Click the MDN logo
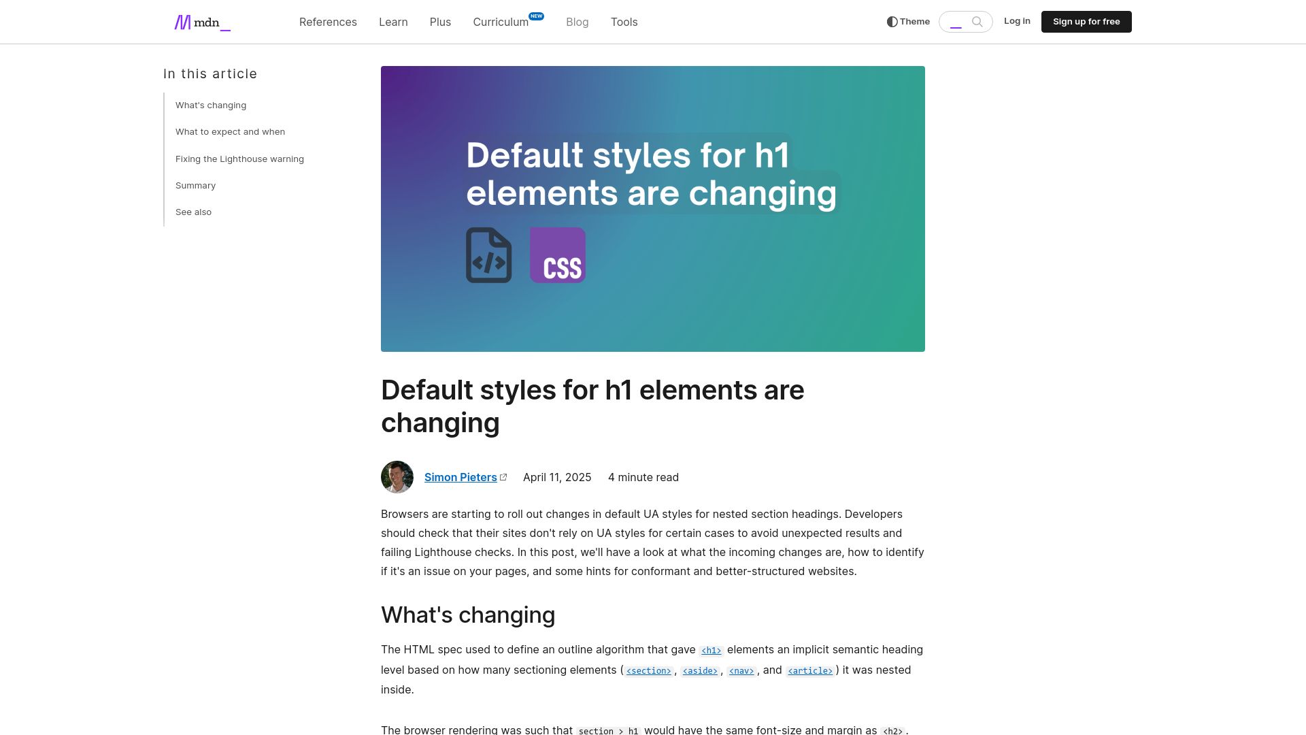The image size is (1306, 735). coord(202,22)
